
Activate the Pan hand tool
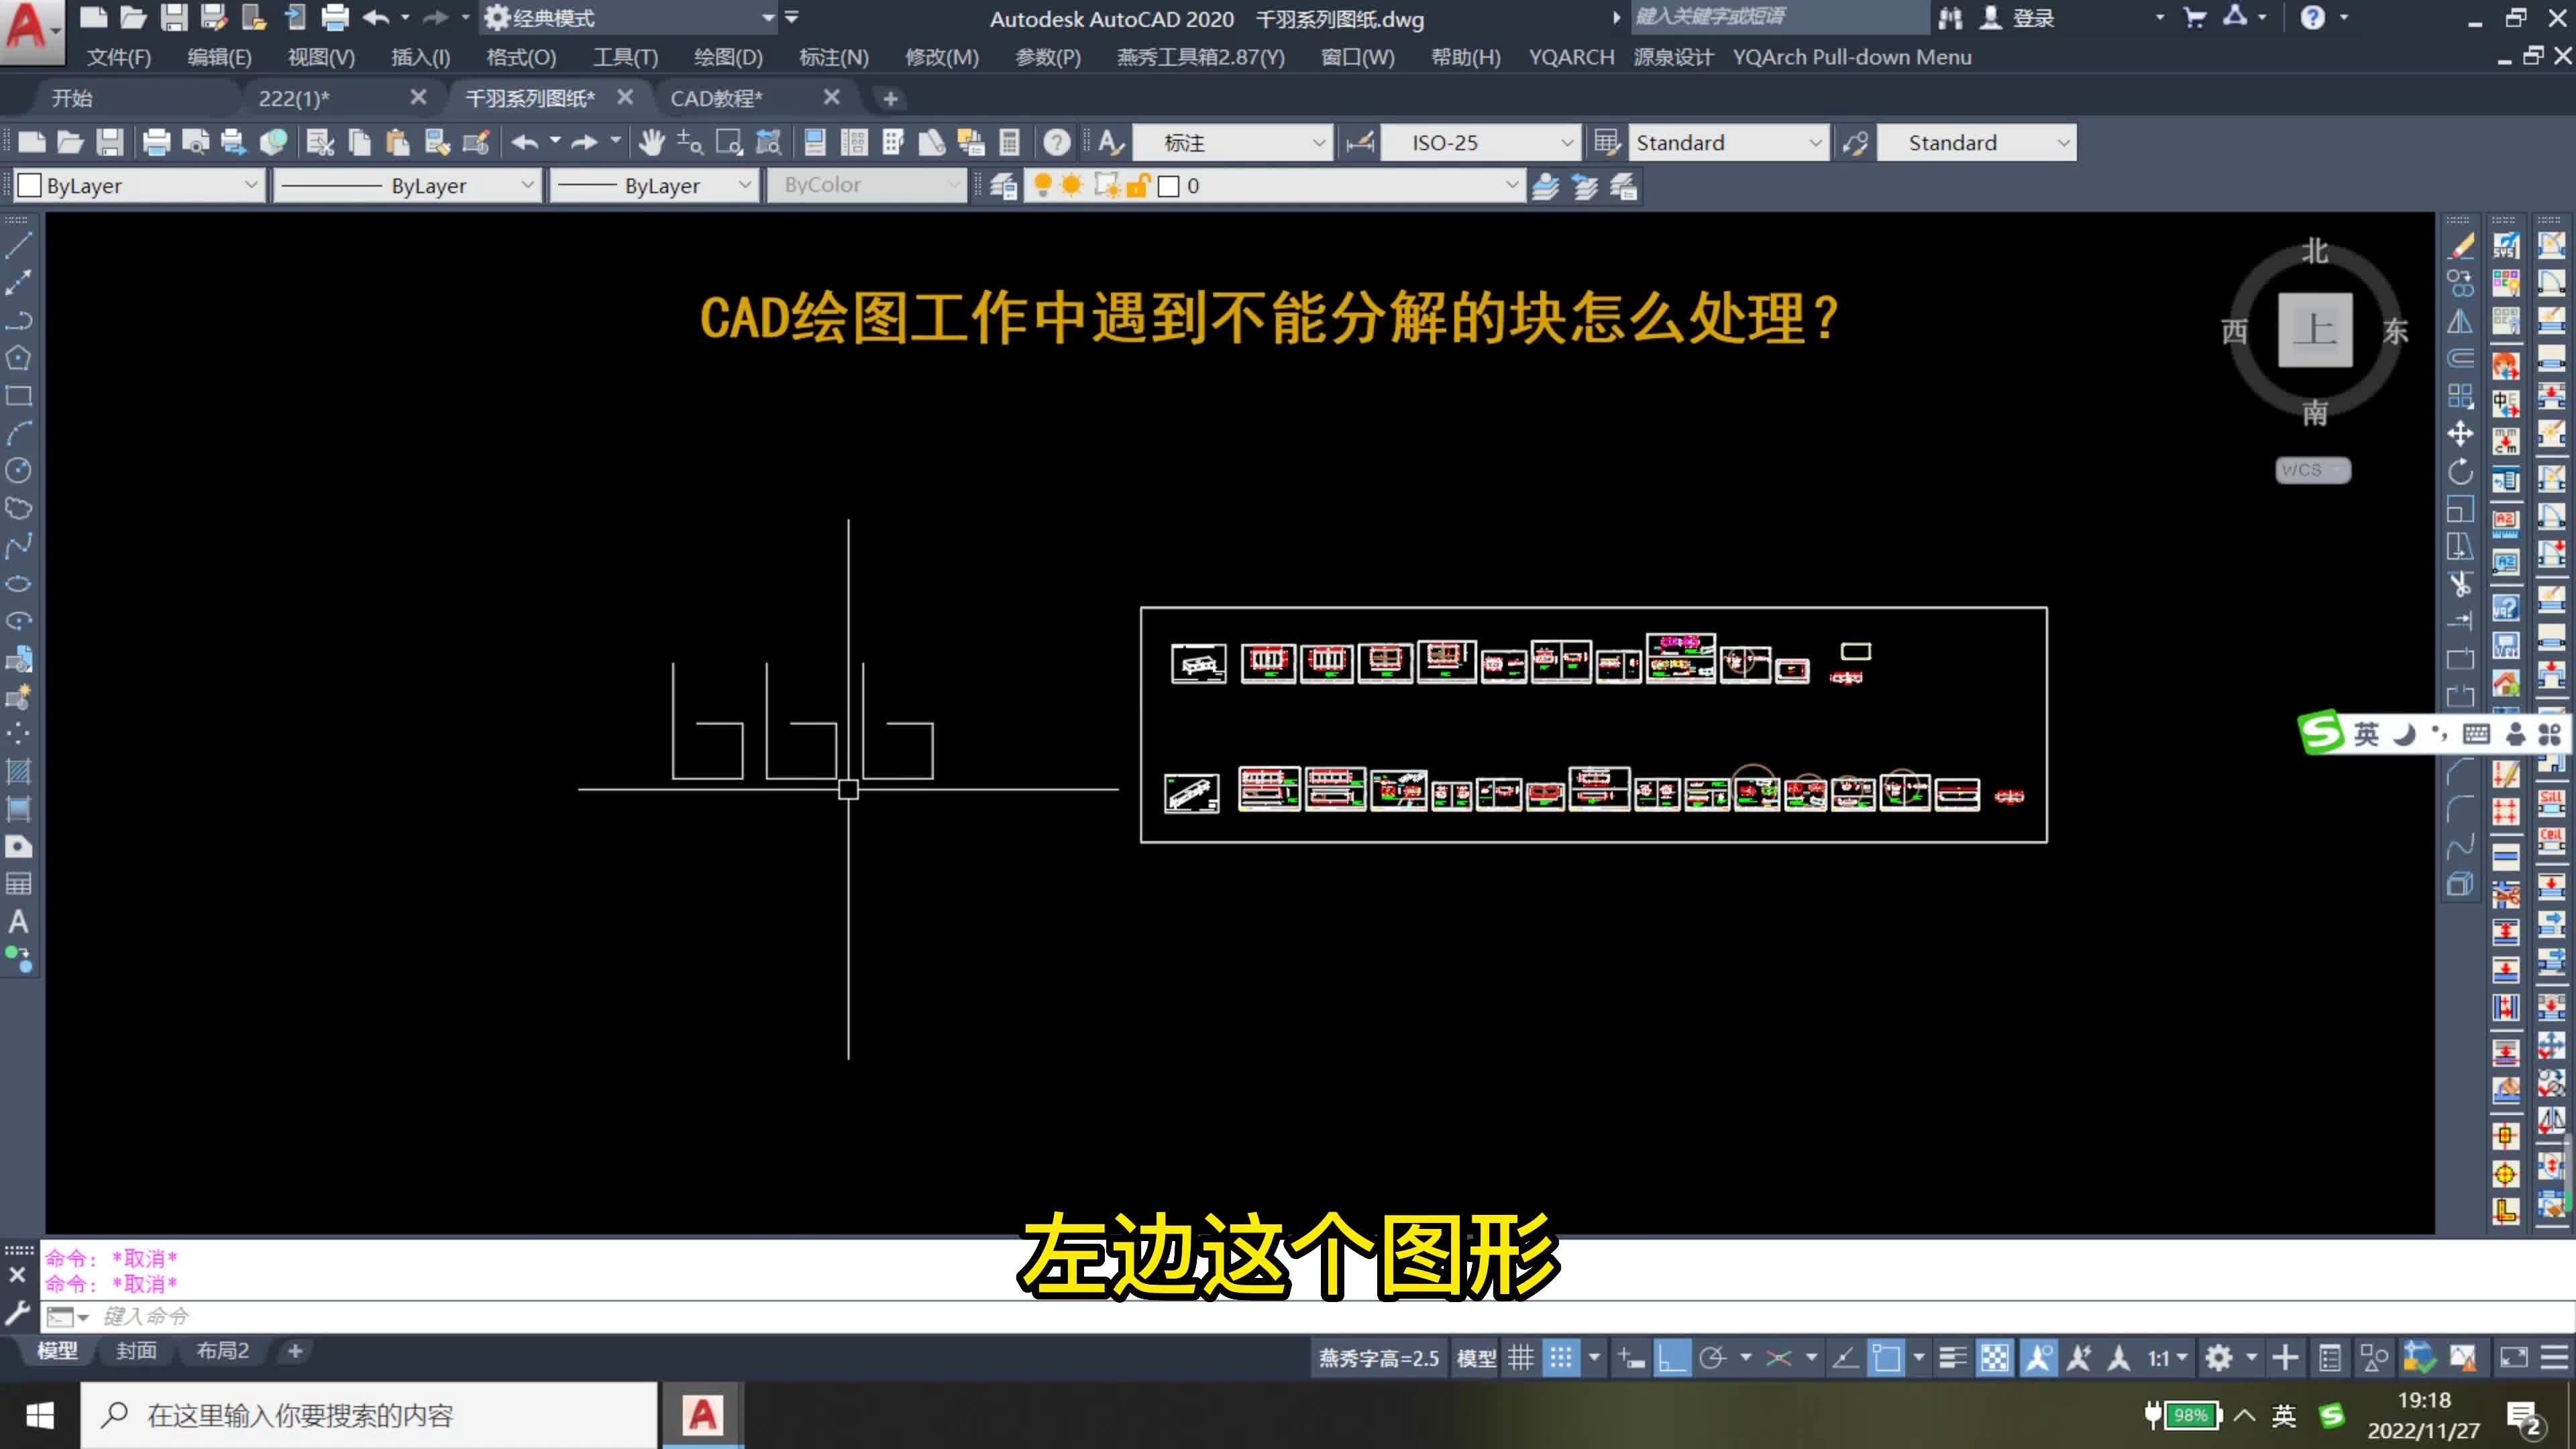coord(652,143)
